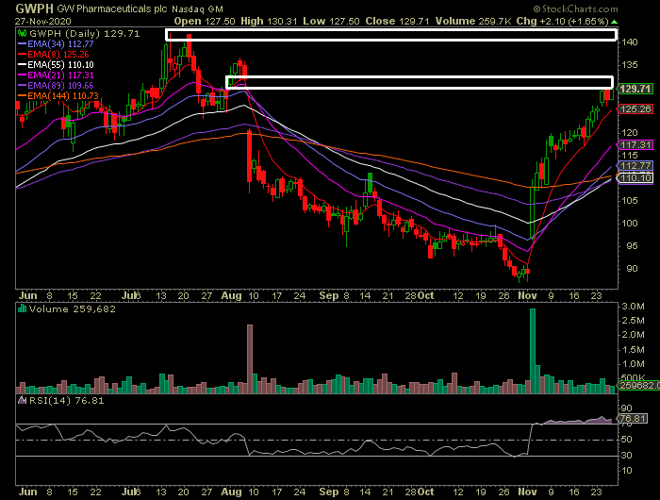The width and height of the screenshot is (660, 500).
Task: Click Sep on the bottom RSI date axis
Action: pos(329,492)
